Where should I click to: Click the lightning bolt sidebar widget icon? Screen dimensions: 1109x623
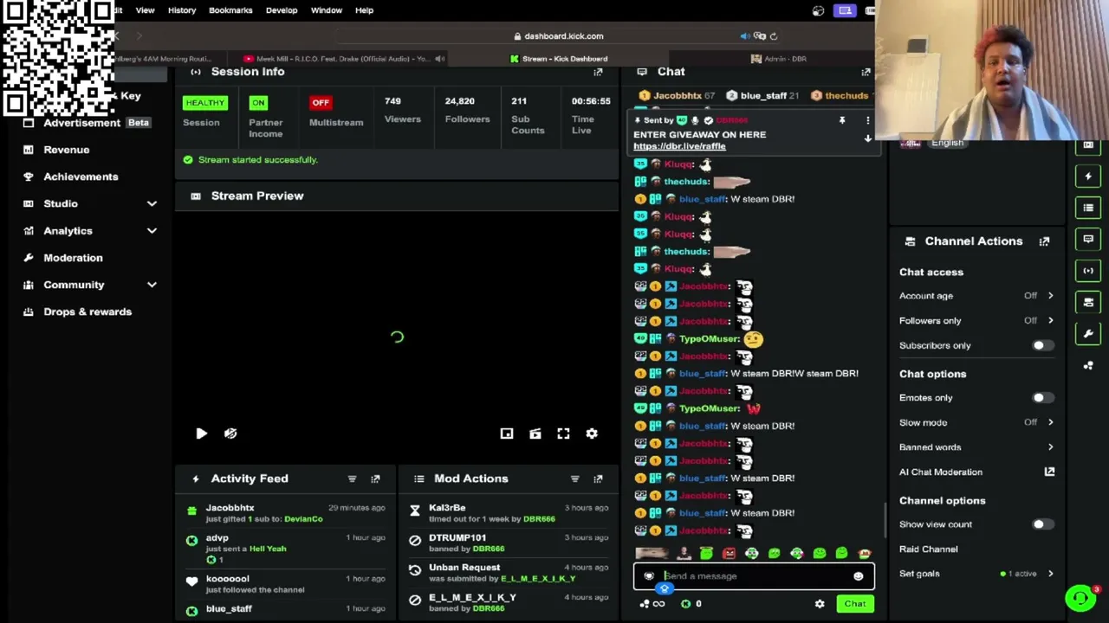click(1088, 177)
